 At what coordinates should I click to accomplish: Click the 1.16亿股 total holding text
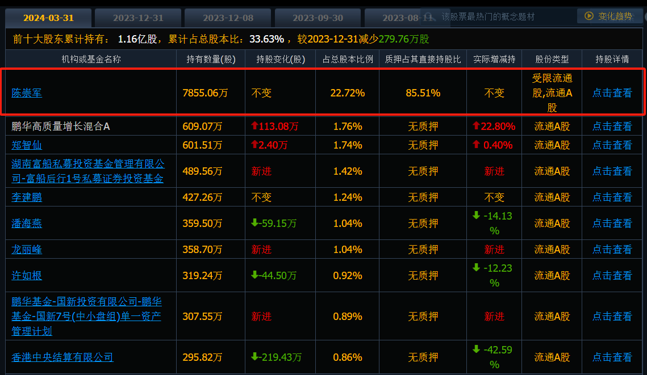pos(137,39)
